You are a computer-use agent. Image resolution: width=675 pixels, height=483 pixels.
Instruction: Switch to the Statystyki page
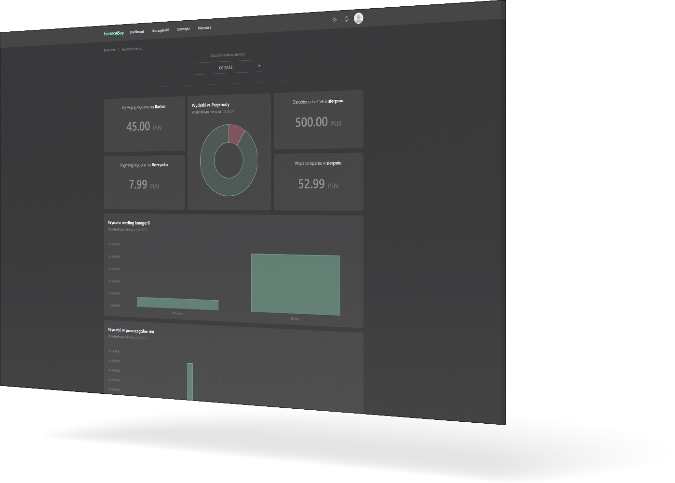point(183,29)
